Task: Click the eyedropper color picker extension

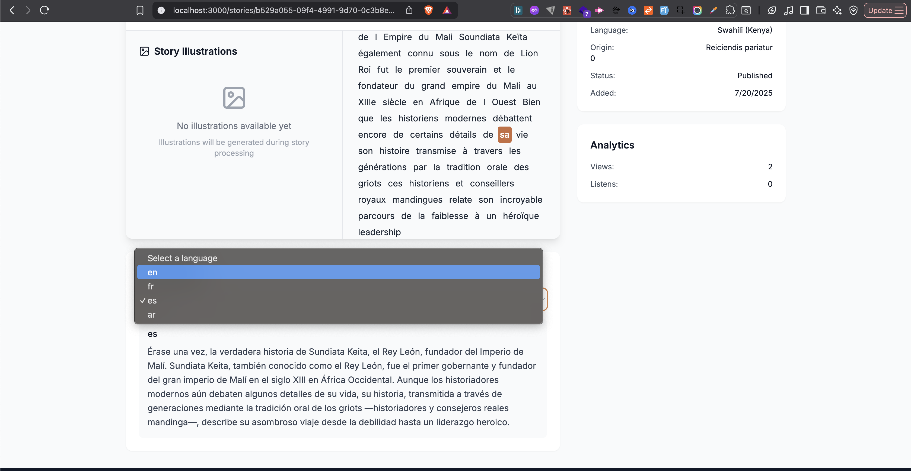Action: (x=713, y=10)
